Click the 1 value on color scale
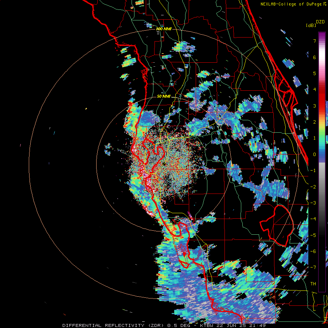The height and width of the screenshot is (328, 328). [315, 138]
